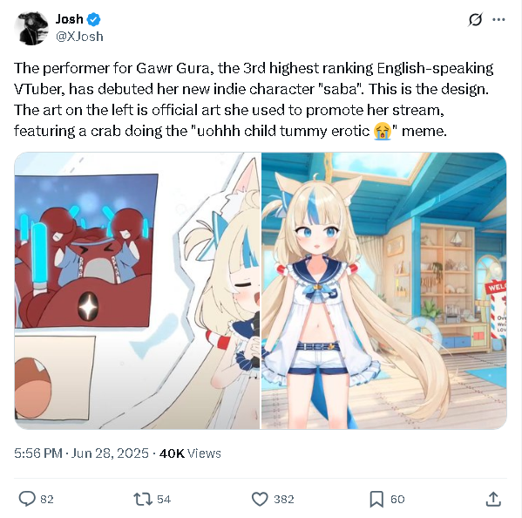Click the 54 reposts count

point(164,499)
